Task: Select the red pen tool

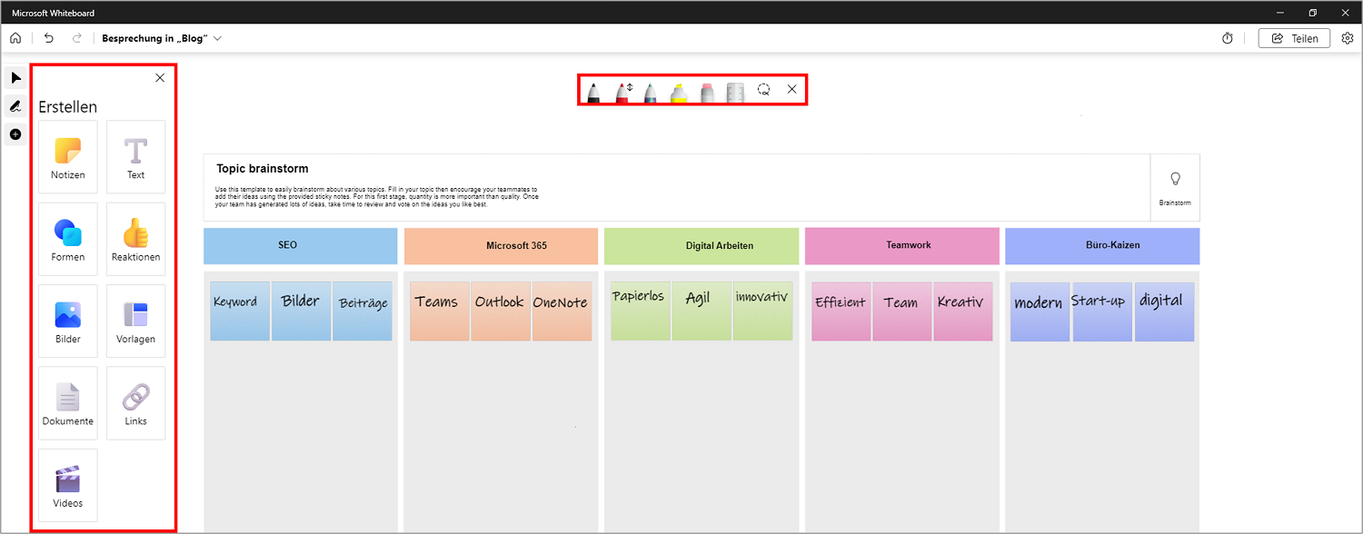Action: coord(622,92)
